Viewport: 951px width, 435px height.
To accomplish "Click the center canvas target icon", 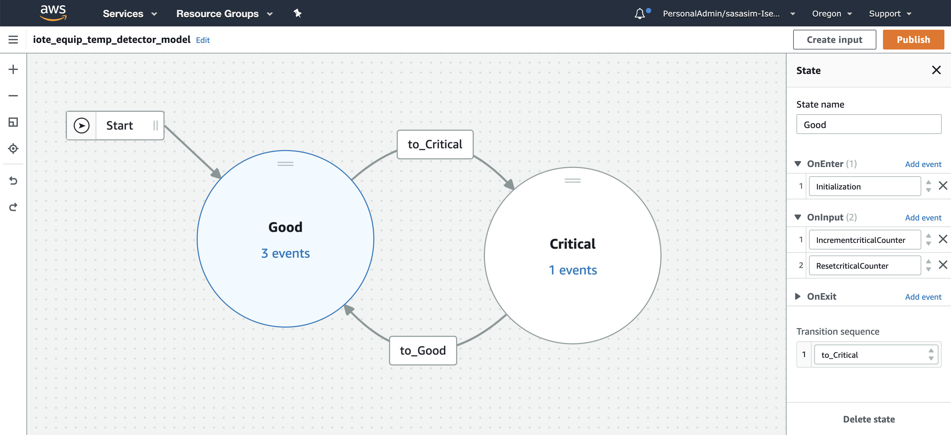I will (x=13, y=149).
